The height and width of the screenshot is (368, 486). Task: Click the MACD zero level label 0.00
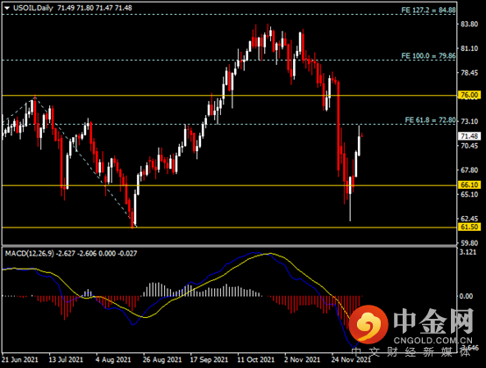point(466,296)
